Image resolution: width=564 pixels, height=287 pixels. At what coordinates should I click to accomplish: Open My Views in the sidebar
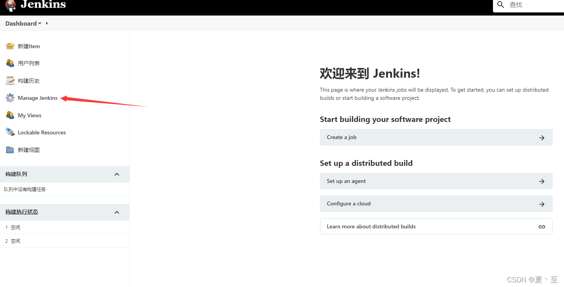coord(29,115)
